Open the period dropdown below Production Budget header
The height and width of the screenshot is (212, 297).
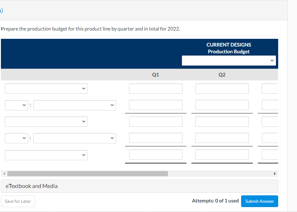tap(228, 60)
